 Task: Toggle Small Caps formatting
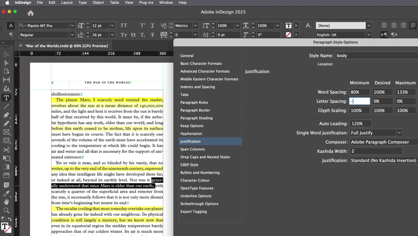coord(124,34)
